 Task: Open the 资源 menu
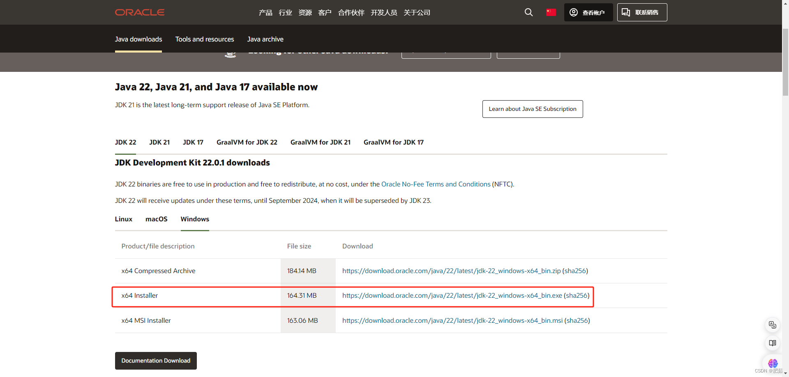[305, 13]
